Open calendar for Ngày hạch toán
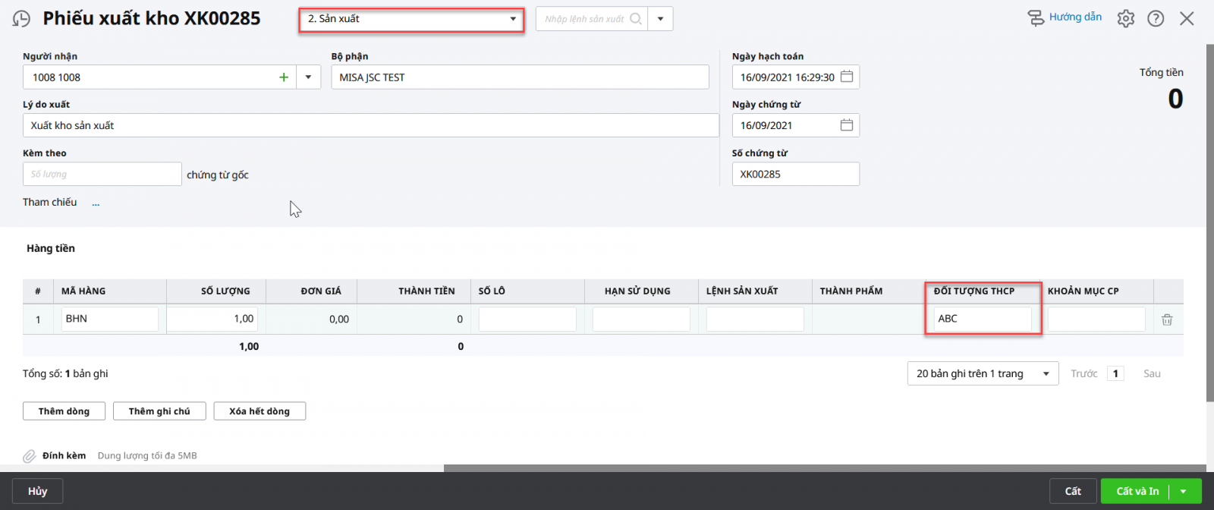This screenshot has height=510, width=1214. (847, 77)
